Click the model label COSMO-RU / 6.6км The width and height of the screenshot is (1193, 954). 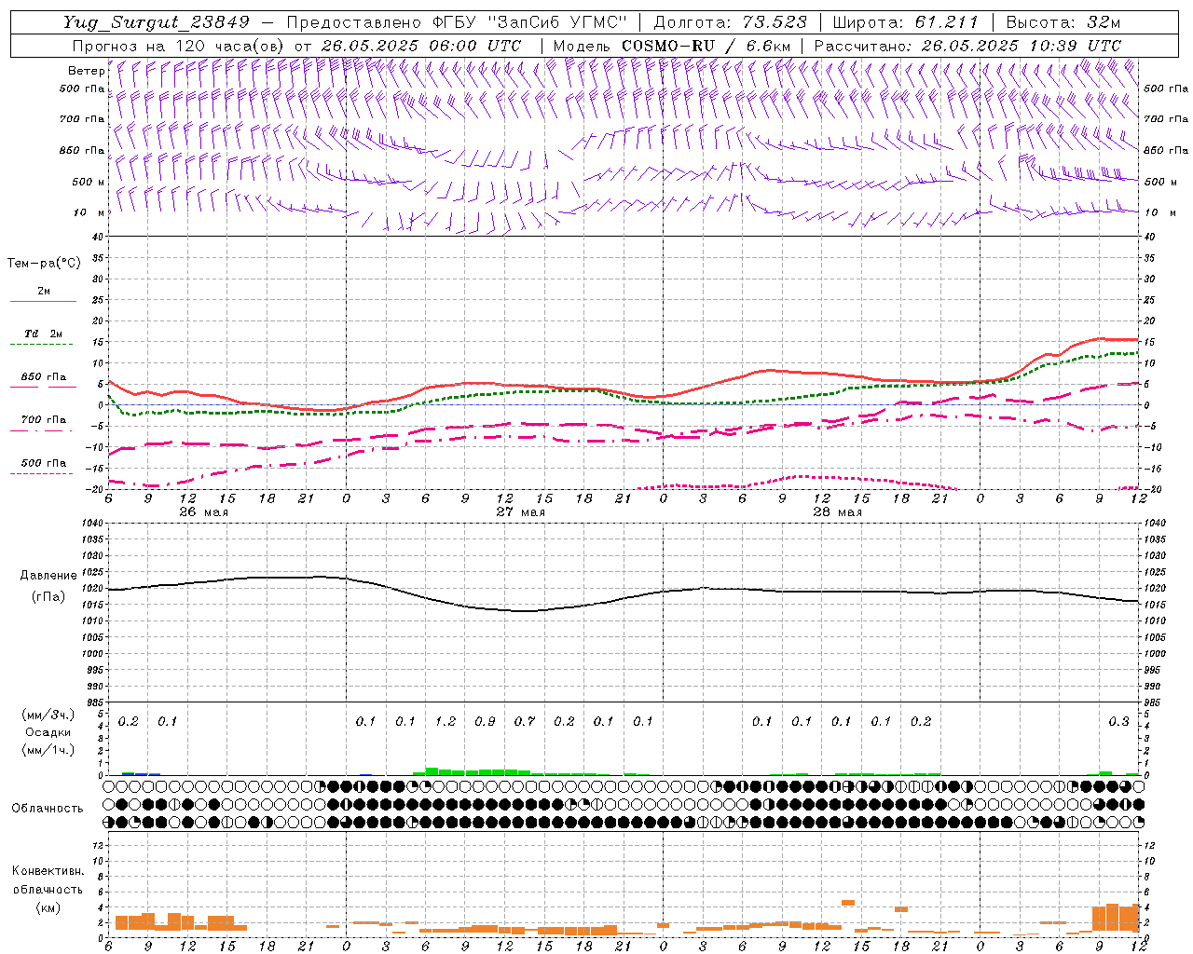click(706, 46)
